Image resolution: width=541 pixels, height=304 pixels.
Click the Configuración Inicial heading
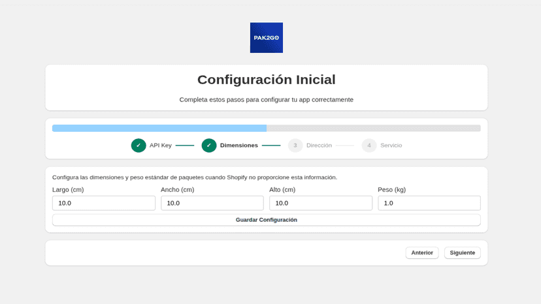pyautogui.click(x=267, y=80)
